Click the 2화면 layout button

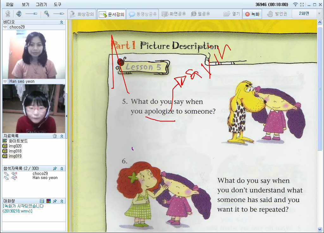[304, 14]
